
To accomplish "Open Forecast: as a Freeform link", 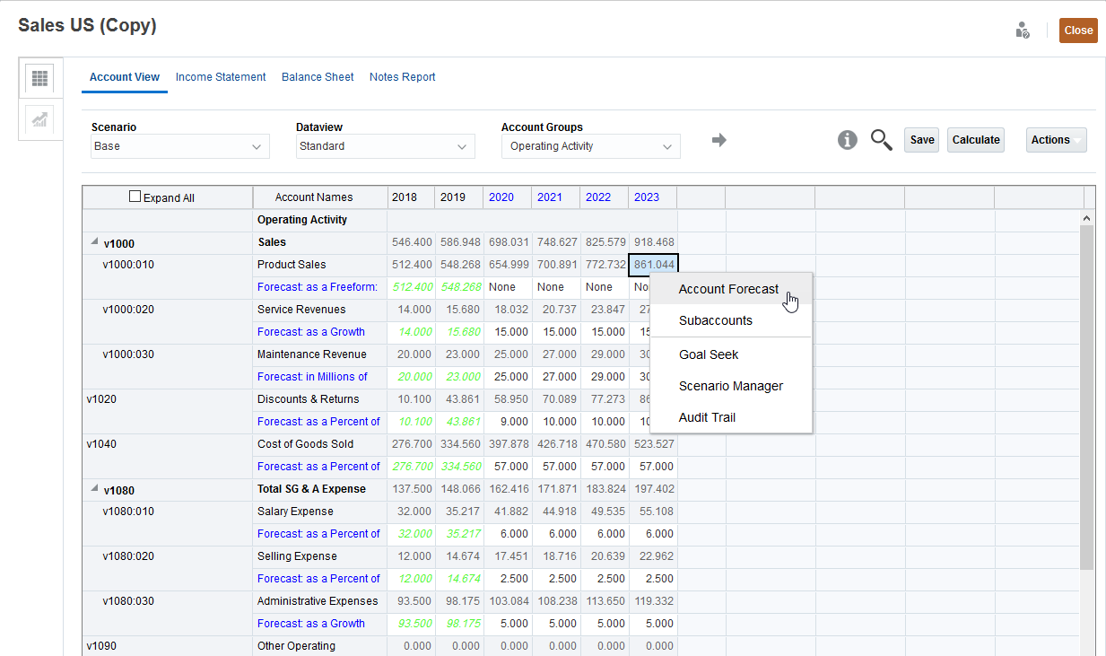I will pyautogui.click(x=318, y=286).
